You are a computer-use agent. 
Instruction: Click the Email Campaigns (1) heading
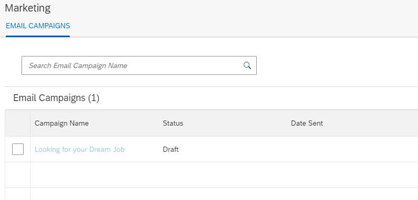coord(56,98)
